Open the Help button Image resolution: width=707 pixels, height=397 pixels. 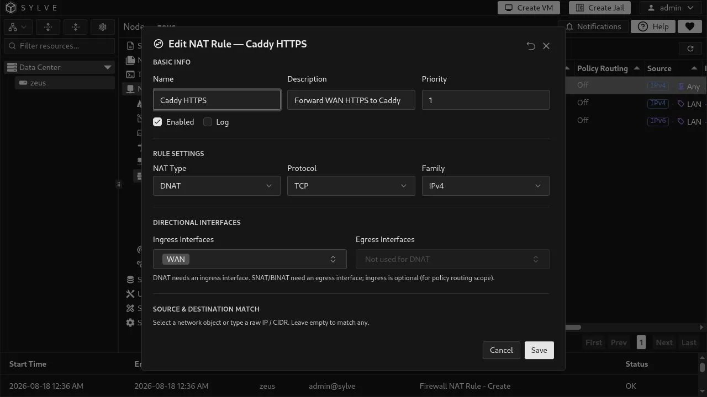click(653, 26)
